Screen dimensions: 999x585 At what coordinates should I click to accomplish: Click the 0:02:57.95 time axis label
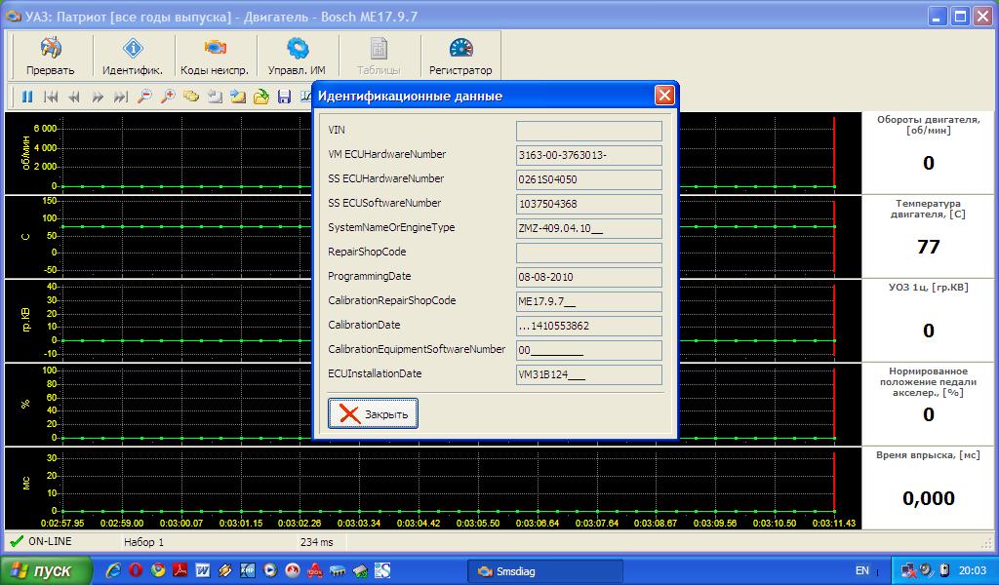coord(62,524)
